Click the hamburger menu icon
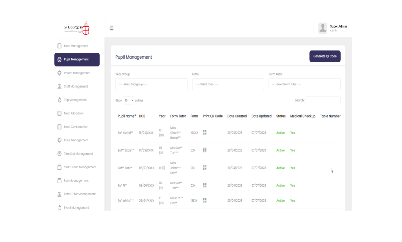Screen dimensions: 402x242 tap(112, 28)
